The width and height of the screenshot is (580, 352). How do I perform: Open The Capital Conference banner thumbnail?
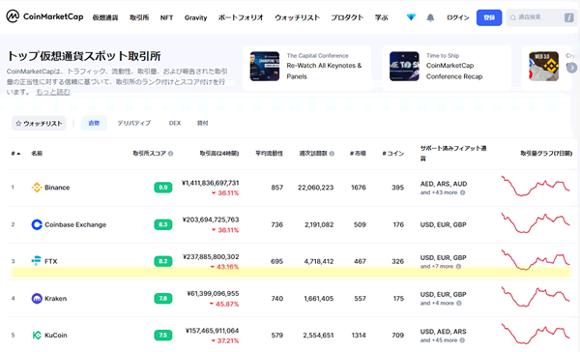point(265,67)
